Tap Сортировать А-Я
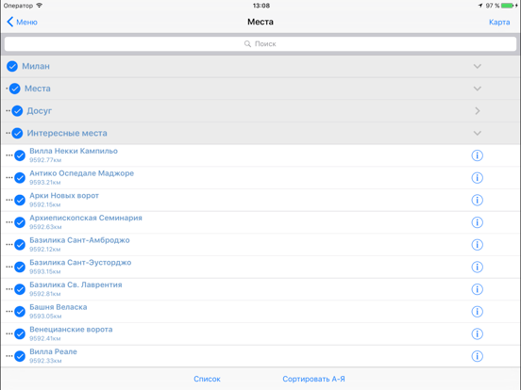Viewport: 521px width, 390px height. point(313,379)
